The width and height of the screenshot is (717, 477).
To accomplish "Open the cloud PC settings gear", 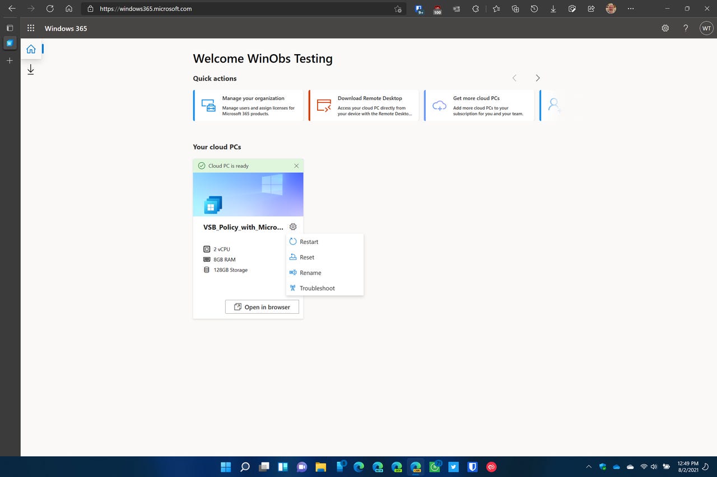I will click(x=292, y=226).
